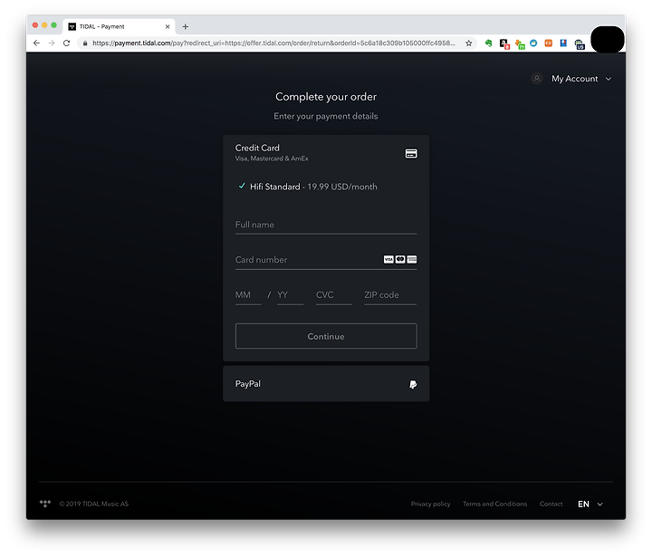This screenshot has width=652, height=557.
Task: Click the Full name field
Action: [x=326, y=225]
